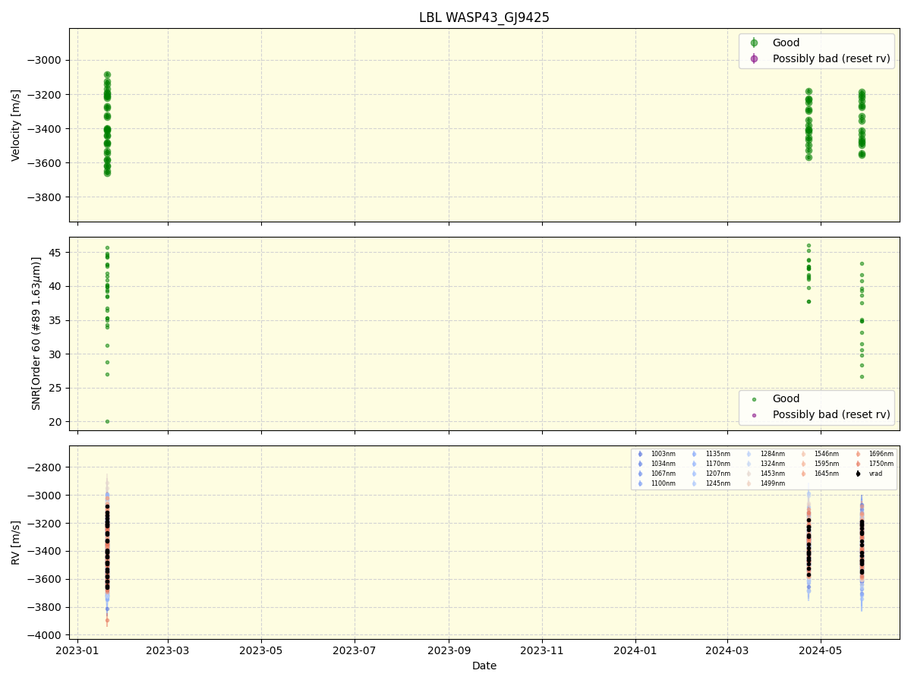Click the 2023-09 date tick label

[x=449, y=650]
